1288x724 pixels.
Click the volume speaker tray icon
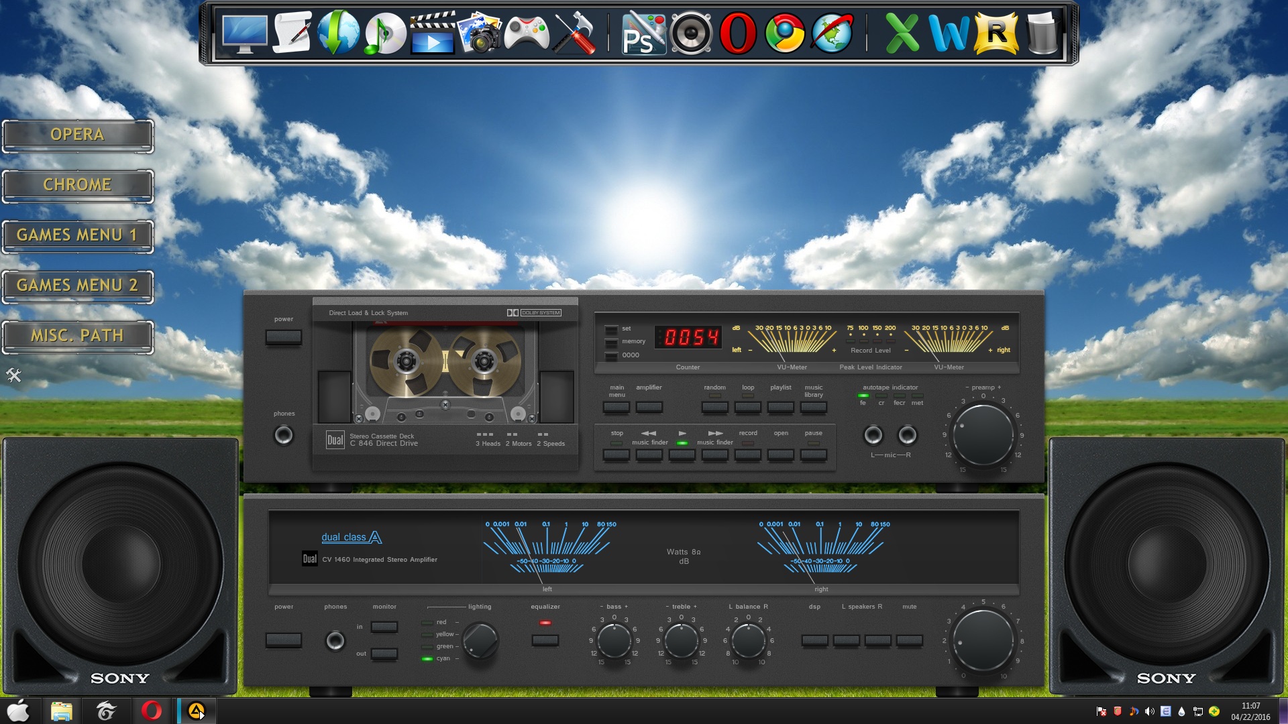click(1150, 711)
